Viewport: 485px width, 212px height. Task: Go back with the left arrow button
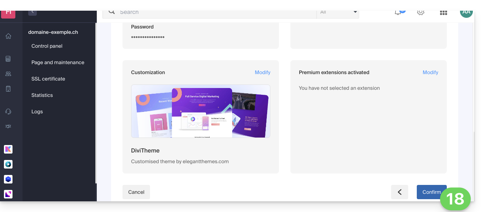point(400,192)
